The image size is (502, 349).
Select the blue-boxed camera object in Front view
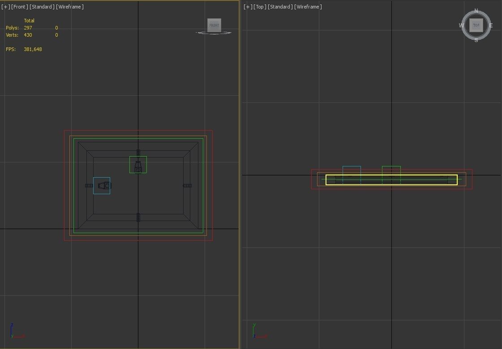point(102,186)
